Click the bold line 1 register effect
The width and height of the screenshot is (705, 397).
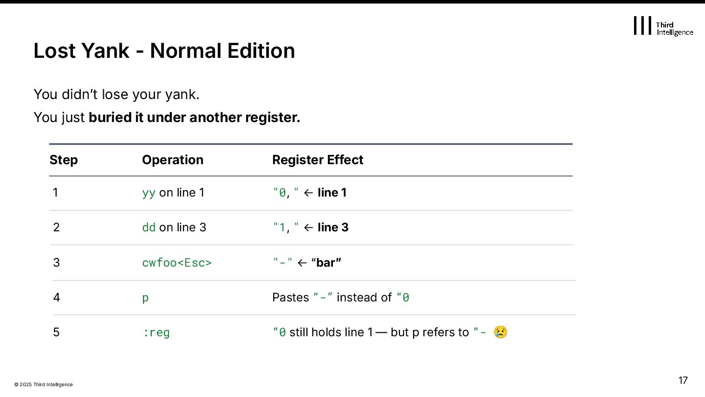[332, 193]
